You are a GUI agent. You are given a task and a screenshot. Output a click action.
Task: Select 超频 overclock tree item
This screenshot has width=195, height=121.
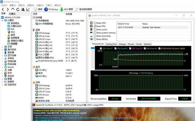pos(13,35)
